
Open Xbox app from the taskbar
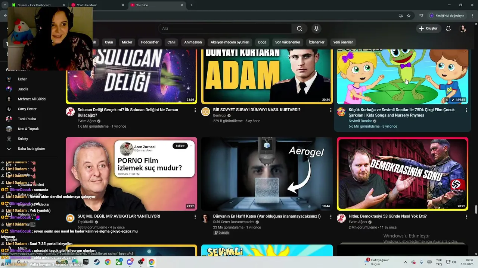(x=119, y=262)
